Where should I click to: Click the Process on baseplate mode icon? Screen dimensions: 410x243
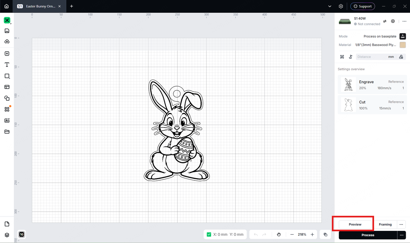pyautogui.click(x=403, y=36)
